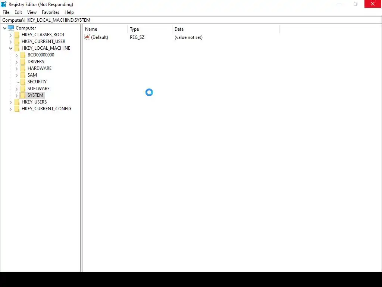Screen dimensions: 382x287
Task: Select the HKEY_CURRENT_USER key label
Action: (43, 41)
